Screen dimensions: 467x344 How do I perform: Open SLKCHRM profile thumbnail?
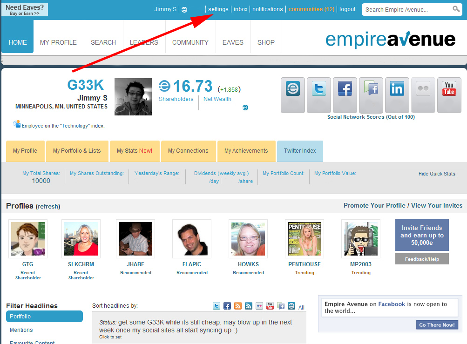pos(81,239)
